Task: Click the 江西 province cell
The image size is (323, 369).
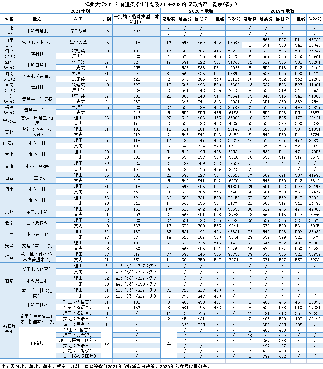Action: pyautogui.click(x=9, y=257)
